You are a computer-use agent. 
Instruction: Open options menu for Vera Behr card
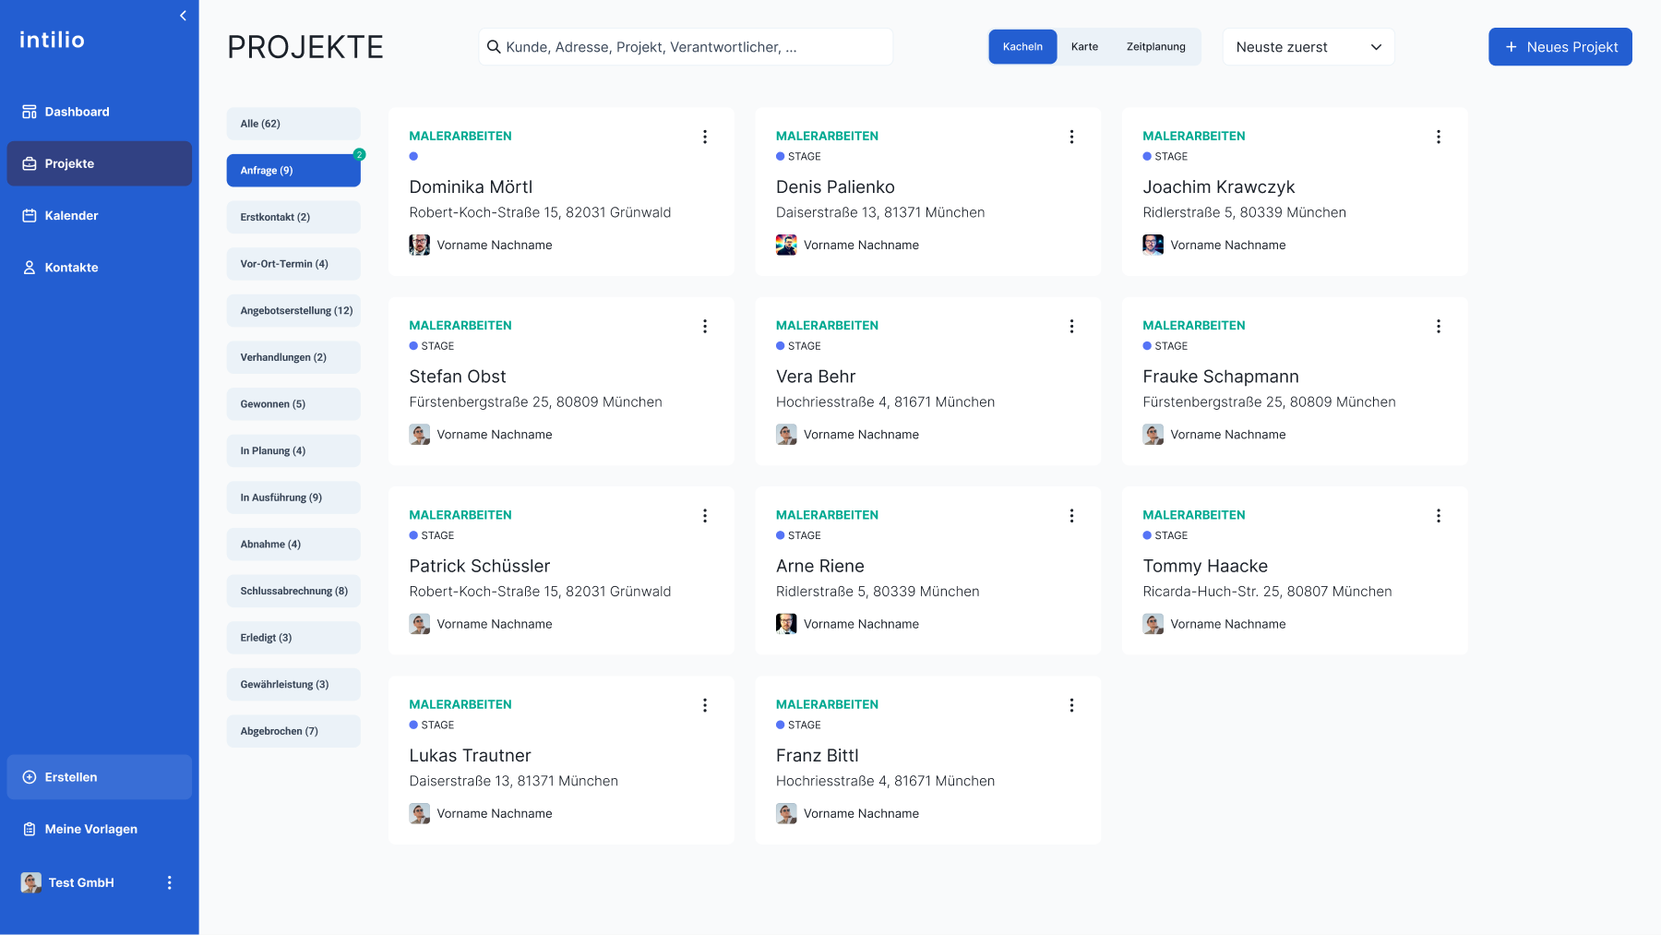pos(1071,326)
